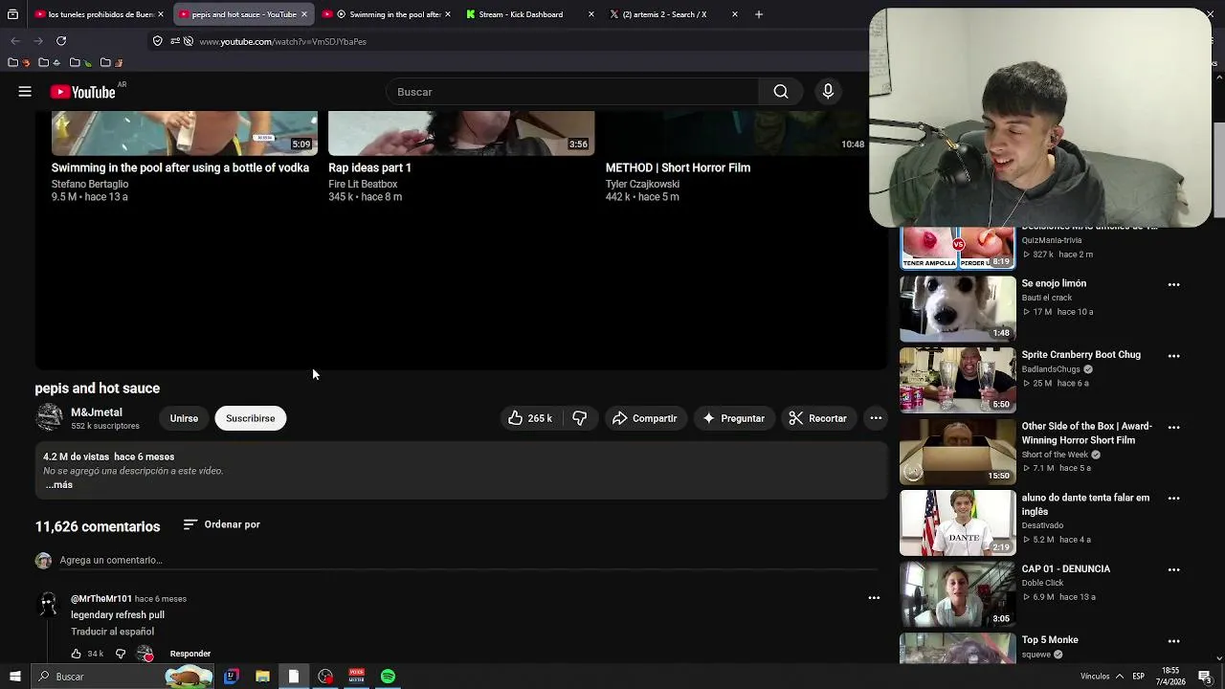Open a new browser tab
The width and height of the screenshot is (1225, 689).
[x=759, y=14]
